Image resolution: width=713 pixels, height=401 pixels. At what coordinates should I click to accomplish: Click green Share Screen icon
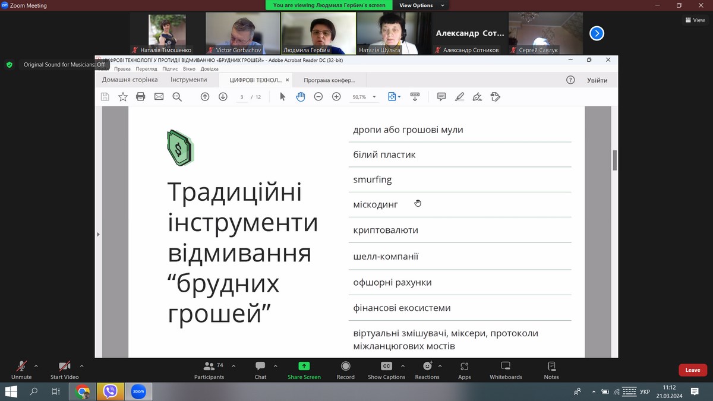tap(304, 367)
